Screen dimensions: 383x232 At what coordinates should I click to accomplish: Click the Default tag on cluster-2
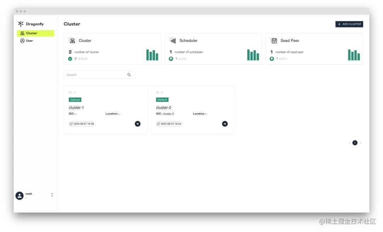click(x=162, y=100)
